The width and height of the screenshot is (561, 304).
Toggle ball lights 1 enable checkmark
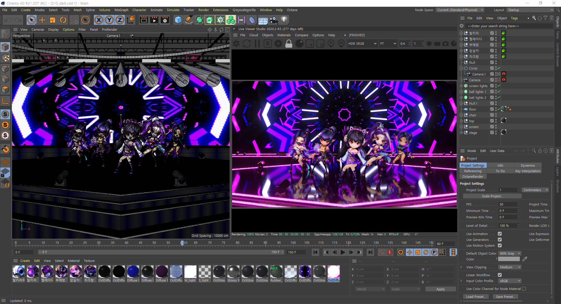click(x=499, y=92)
